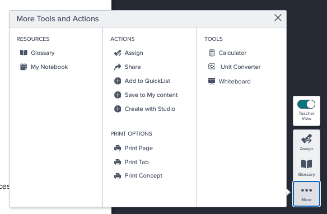Click the plus icon beside Save to My content
This screenshot has height=214, width=327.
click(x=118, y=95)
